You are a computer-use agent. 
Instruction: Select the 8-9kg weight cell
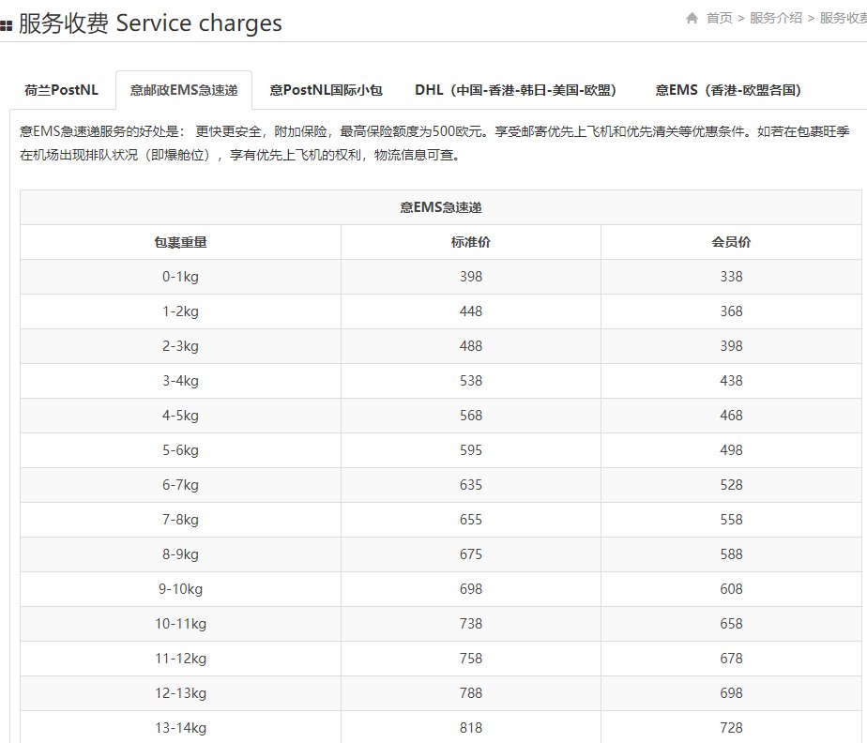(x=180, y=554)
